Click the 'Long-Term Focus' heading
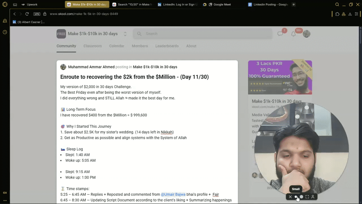Screen dimensions: 362x204 pyautogui.click(x=81, y=109)
